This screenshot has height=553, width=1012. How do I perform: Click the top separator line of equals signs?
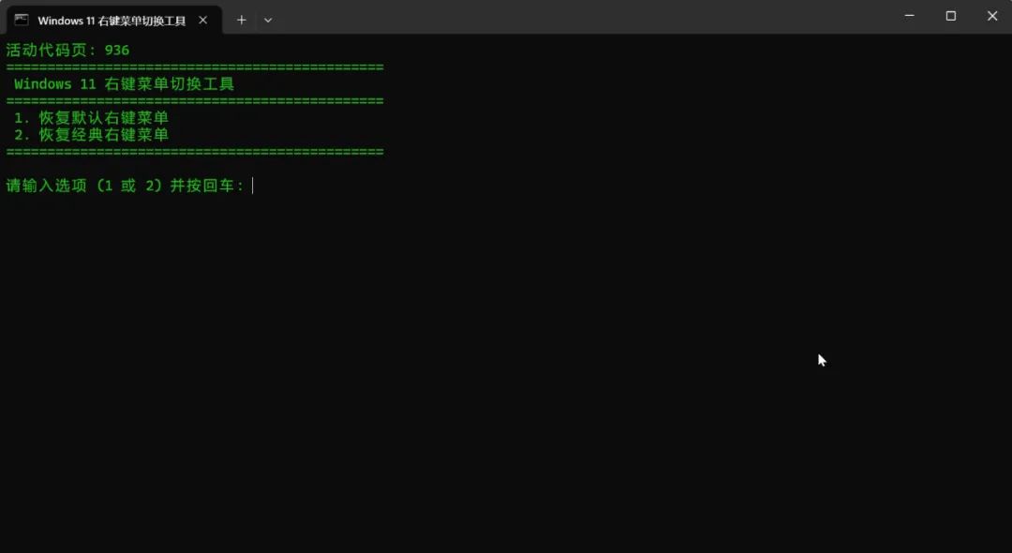coord(195,67)
